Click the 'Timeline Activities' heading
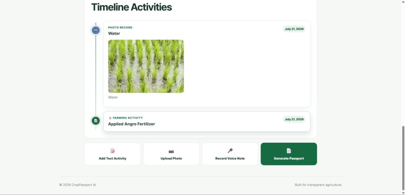 point(132,7)
